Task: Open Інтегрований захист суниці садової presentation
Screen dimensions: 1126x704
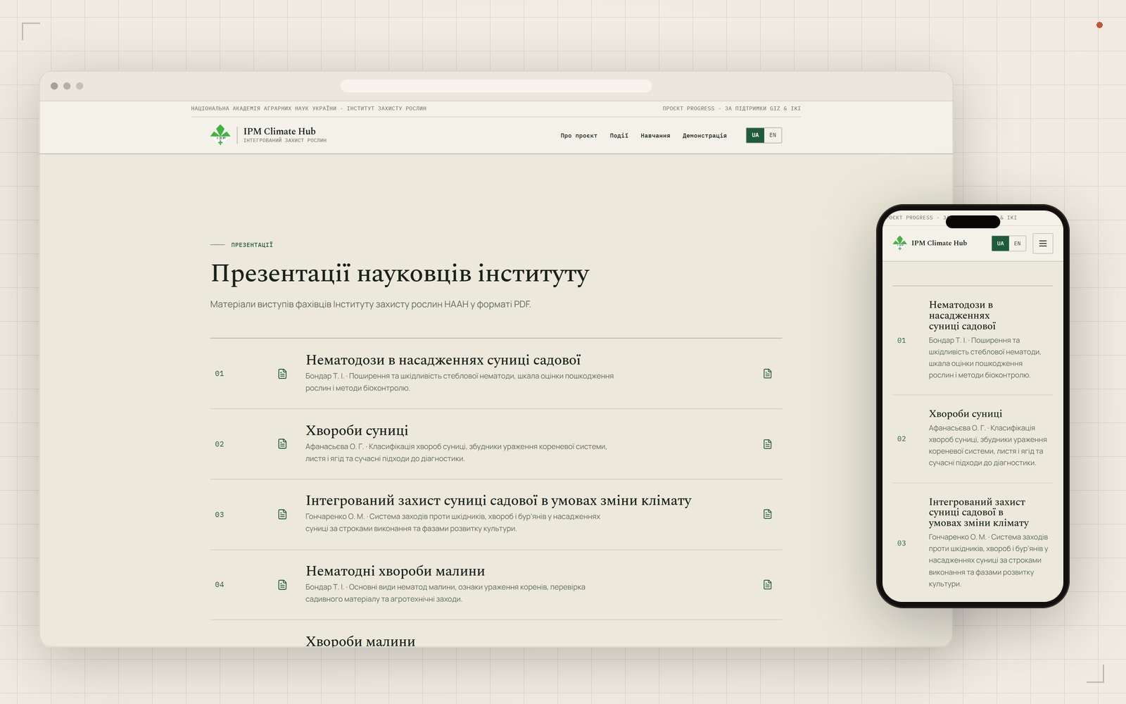Action: 498,501
